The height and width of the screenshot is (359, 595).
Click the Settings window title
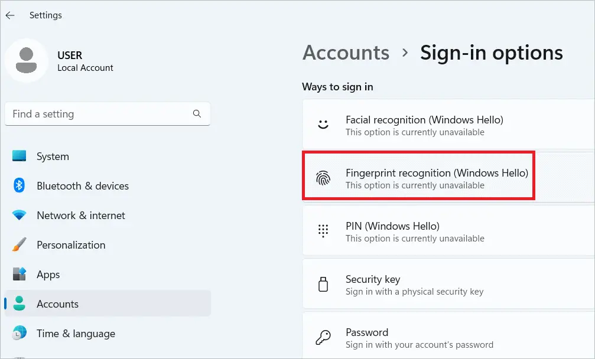tap(45, 15)
